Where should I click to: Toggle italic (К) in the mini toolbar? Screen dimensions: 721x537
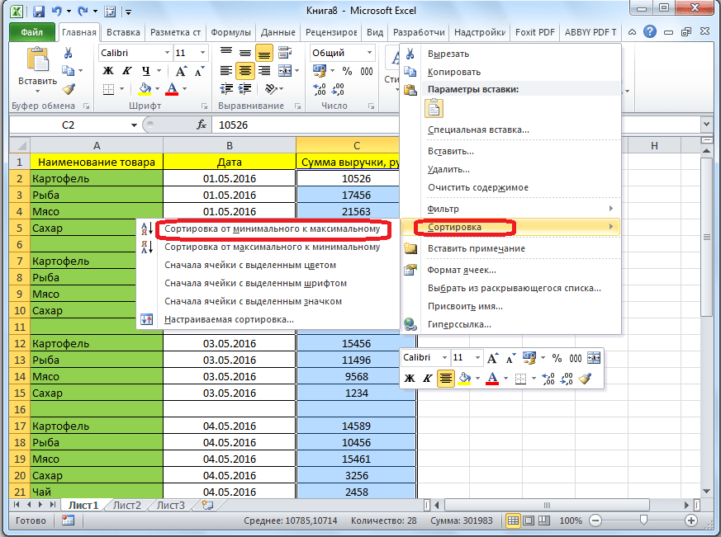click(x=428, y=379)
